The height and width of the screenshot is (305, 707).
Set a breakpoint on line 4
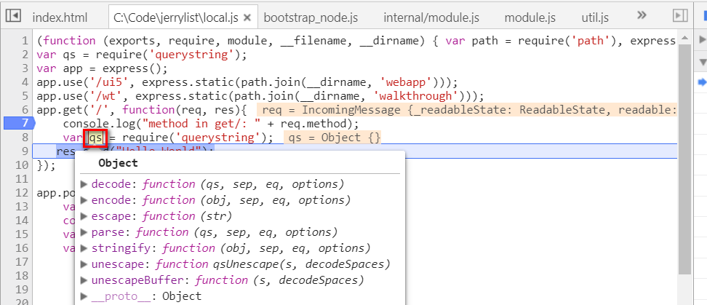point(24,82)
